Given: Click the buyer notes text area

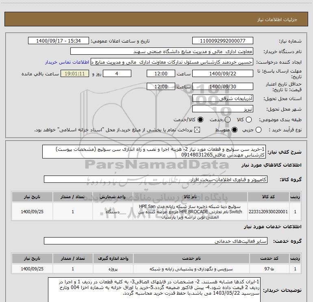Looking at the screenshot, I should coord(154,290).
